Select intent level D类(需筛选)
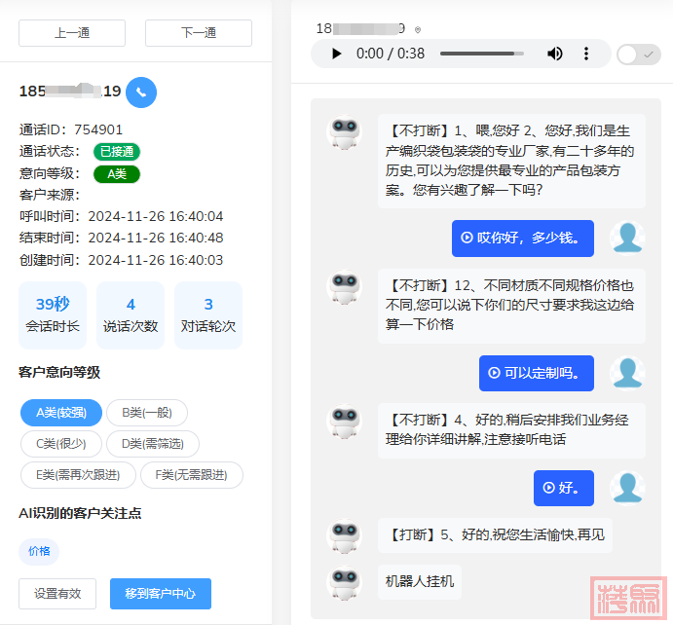Image resolution: width=673 pixels, height=625 pixels. pos(153,444)
